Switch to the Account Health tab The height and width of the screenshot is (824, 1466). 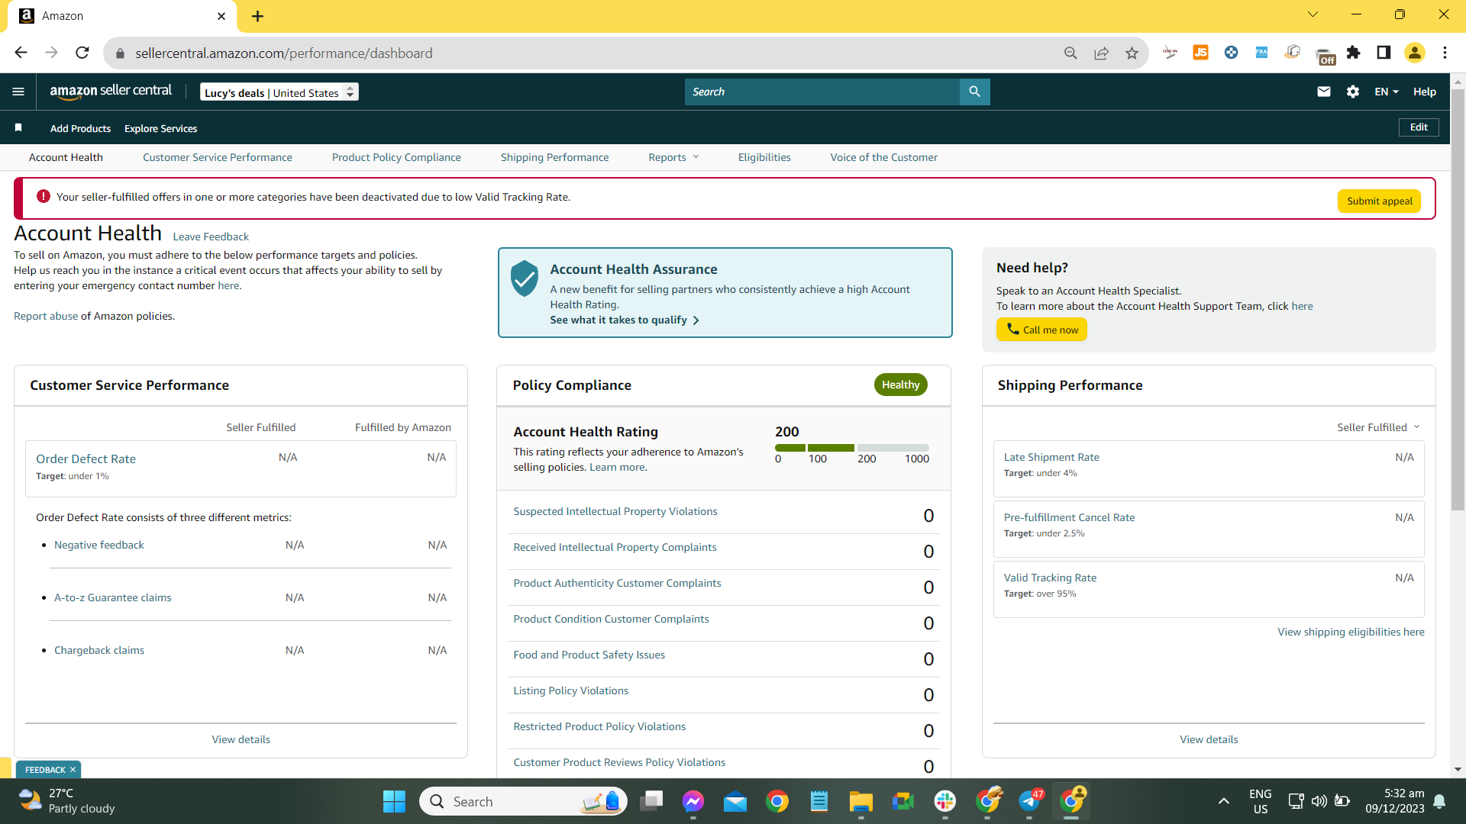[x=66, y=157]
